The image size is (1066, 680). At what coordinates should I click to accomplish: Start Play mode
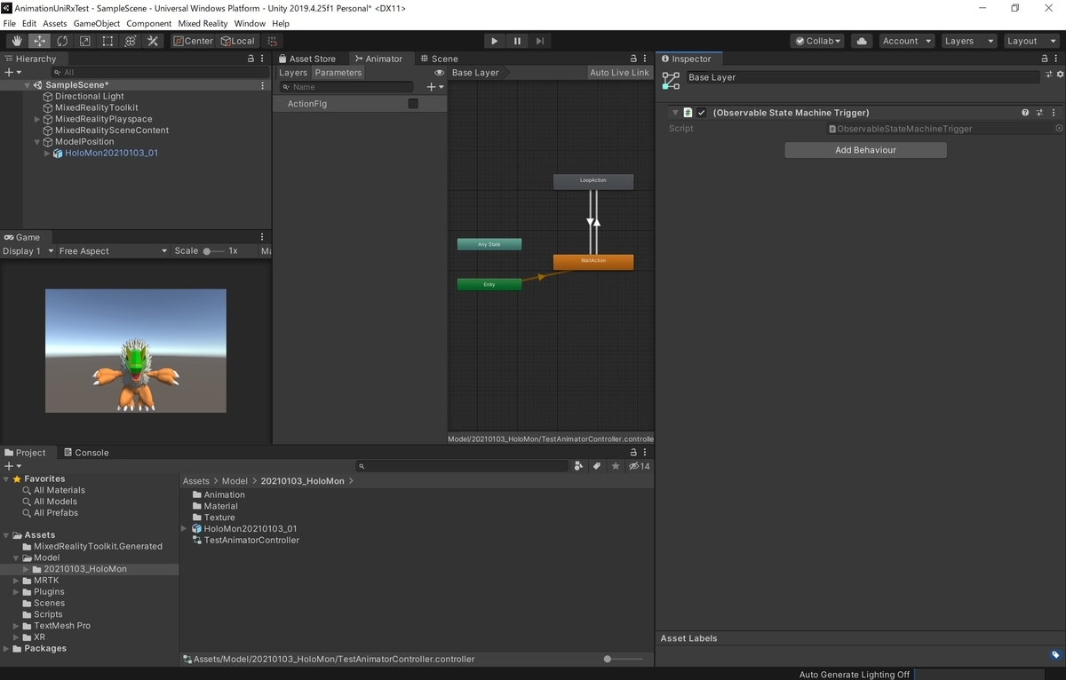click(x=495, y=41)
